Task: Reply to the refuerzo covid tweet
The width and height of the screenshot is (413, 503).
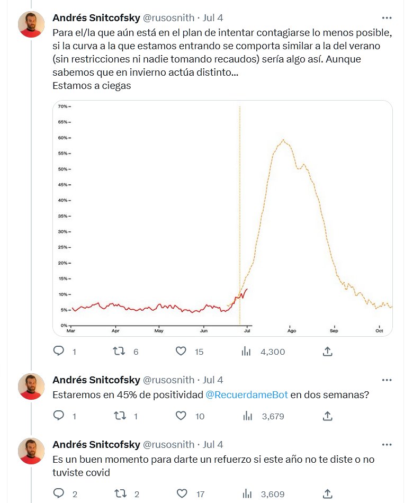Action: pos(59,494)
